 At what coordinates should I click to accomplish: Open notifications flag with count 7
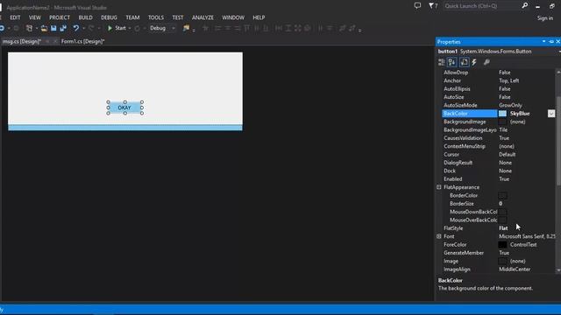pyautogui.click(x=433, y=6)
